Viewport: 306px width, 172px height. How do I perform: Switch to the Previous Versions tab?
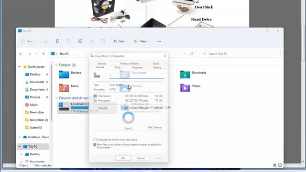pos(130,64)
